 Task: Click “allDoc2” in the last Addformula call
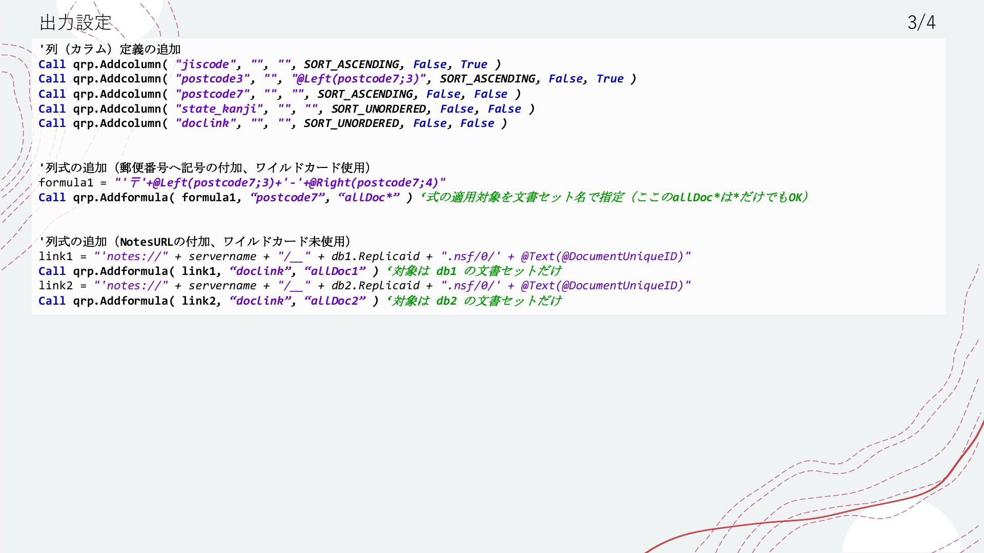tap(335, 301)
